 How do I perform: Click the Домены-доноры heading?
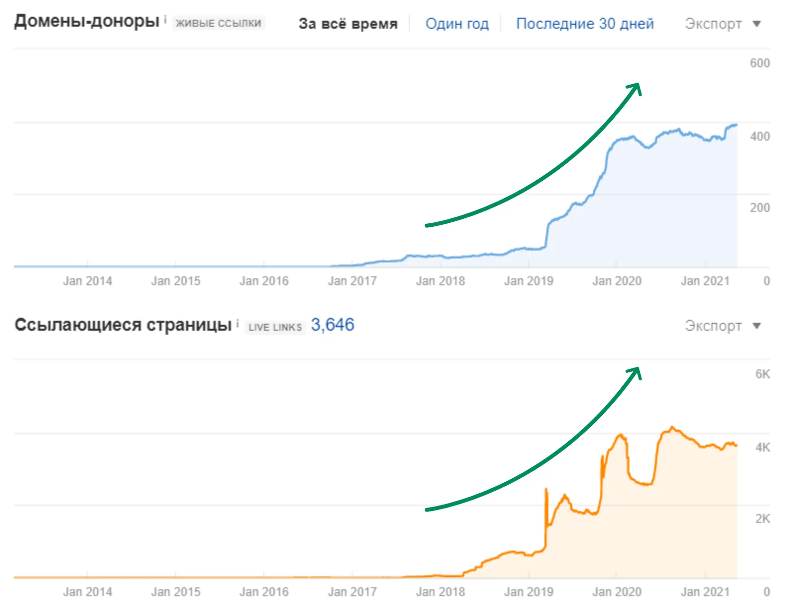tap(87, 21)
